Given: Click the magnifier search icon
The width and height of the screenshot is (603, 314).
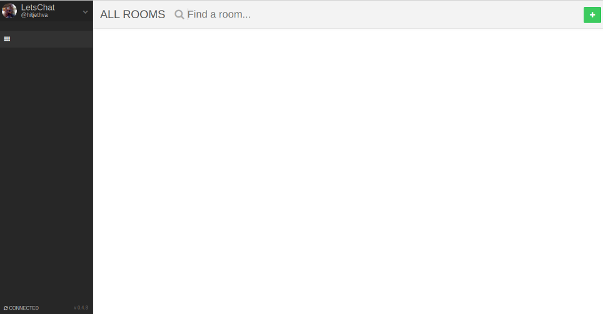Looking at the screenshot, I should coord(179,14).
